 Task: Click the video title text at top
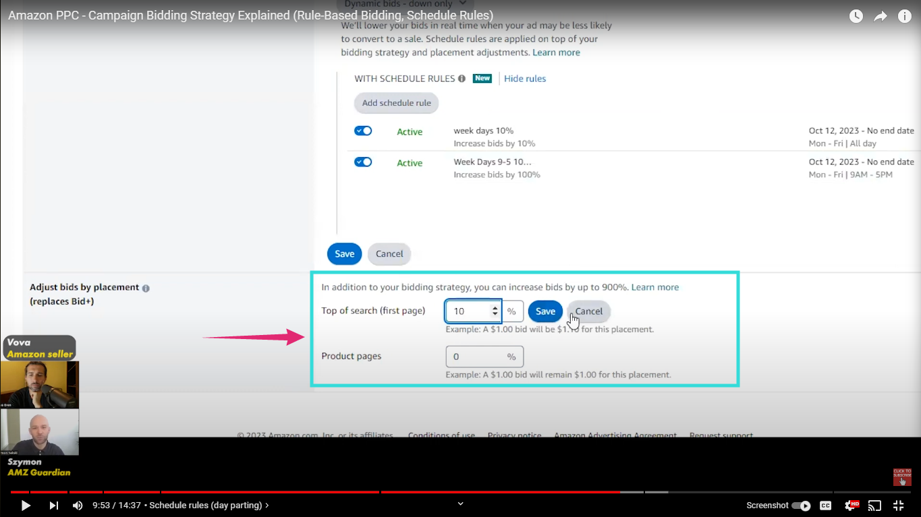click(x=250, y=15)
